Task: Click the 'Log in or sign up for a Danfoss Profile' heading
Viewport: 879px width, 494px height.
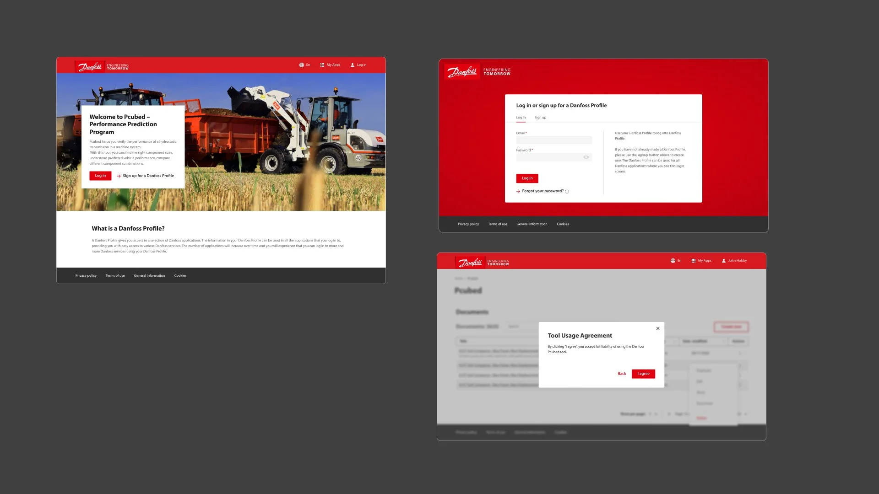Action: (x=561, y=106)
